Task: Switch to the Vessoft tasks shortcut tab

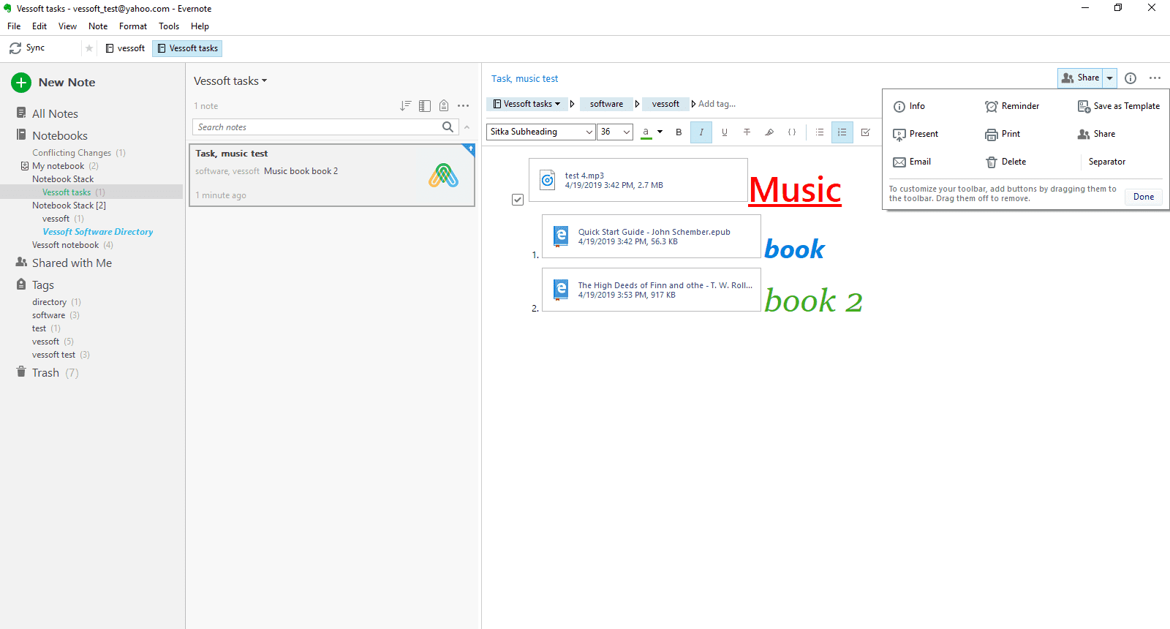Action: pyautogui.click(x=187, y=48)
